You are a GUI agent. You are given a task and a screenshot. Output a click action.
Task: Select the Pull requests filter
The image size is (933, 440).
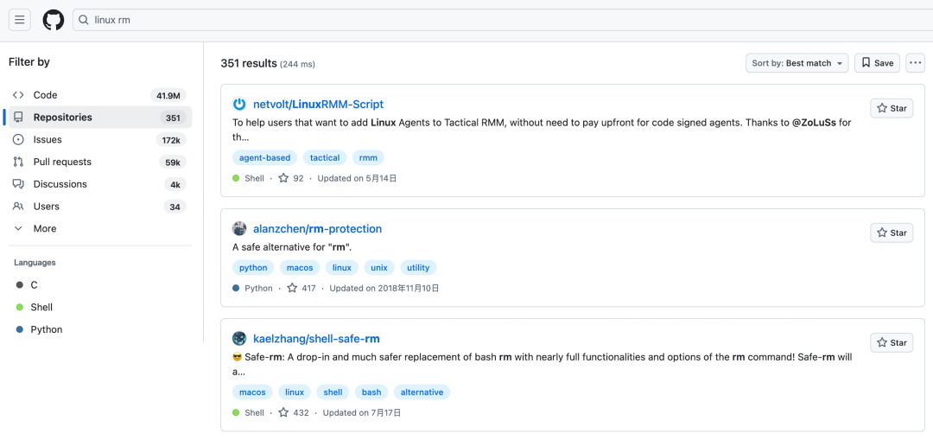(x=100, y=162)
